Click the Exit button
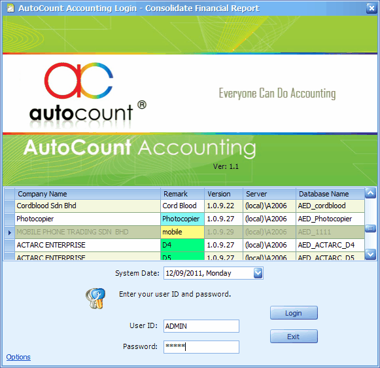The image size is (380, 368). point(294,336)
